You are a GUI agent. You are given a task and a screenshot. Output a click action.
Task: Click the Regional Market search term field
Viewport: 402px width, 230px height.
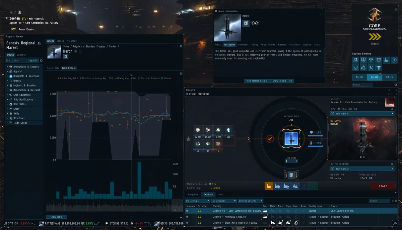point(15,61)
